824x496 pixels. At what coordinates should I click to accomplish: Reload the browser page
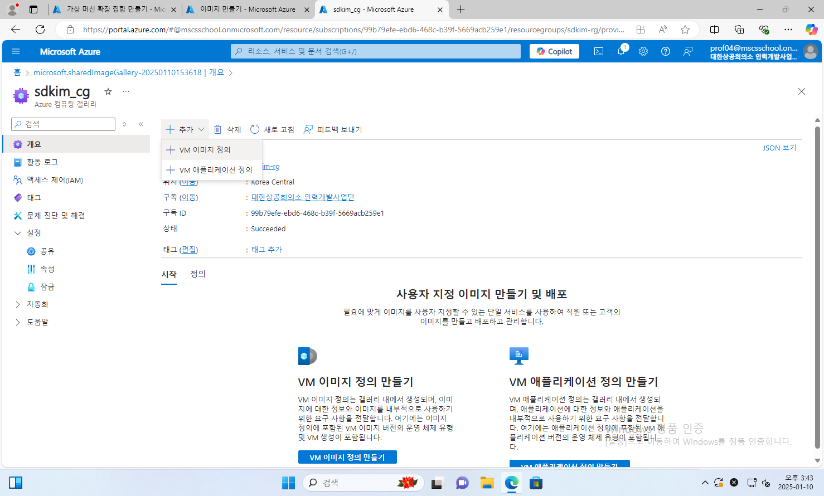[40, 30]
